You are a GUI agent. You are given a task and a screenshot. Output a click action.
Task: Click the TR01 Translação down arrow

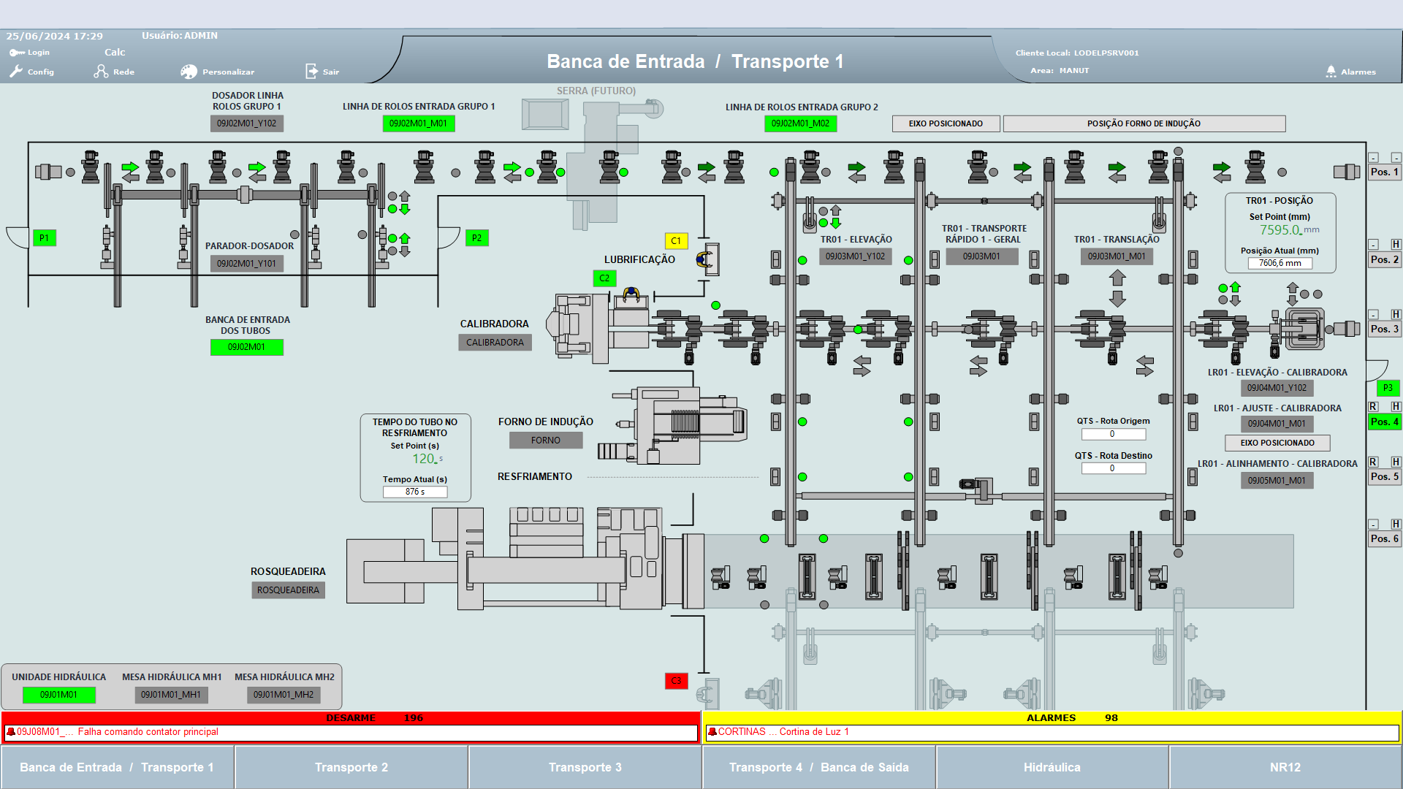coord(1117,298)
